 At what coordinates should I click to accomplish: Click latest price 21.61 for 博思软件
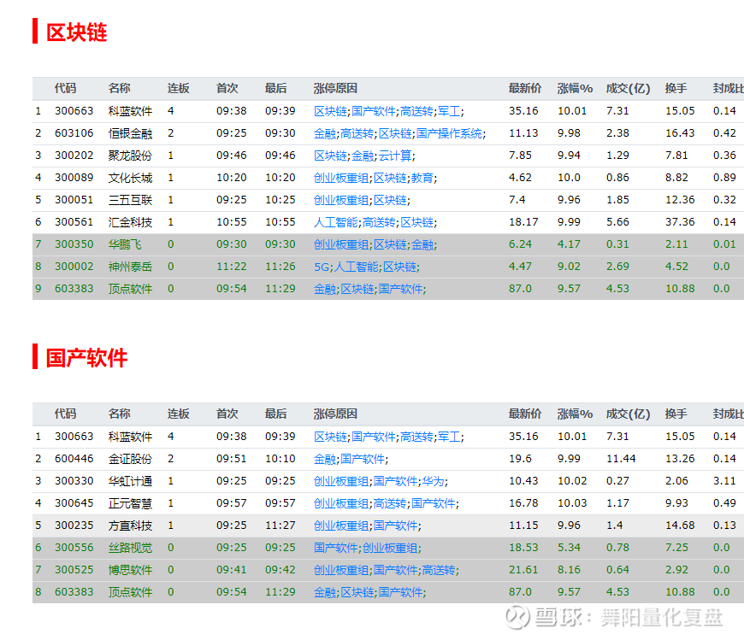pyautogui.click(x=523, y=570)
